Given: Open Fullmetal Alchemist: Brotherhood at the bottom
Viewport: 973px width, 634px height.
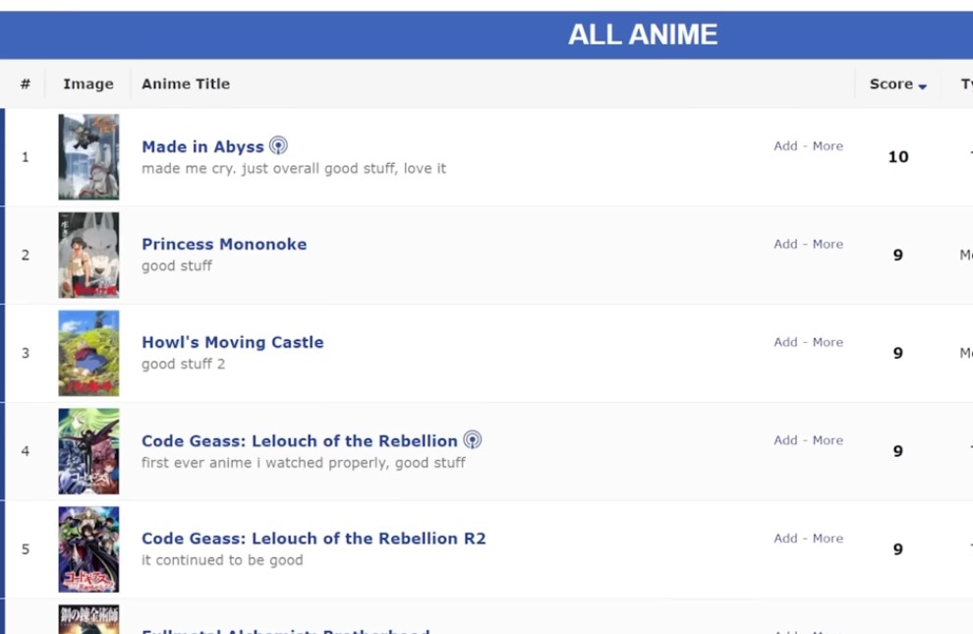Looking at the screenshot, I should pyautogui.click(x=285, y=630).
